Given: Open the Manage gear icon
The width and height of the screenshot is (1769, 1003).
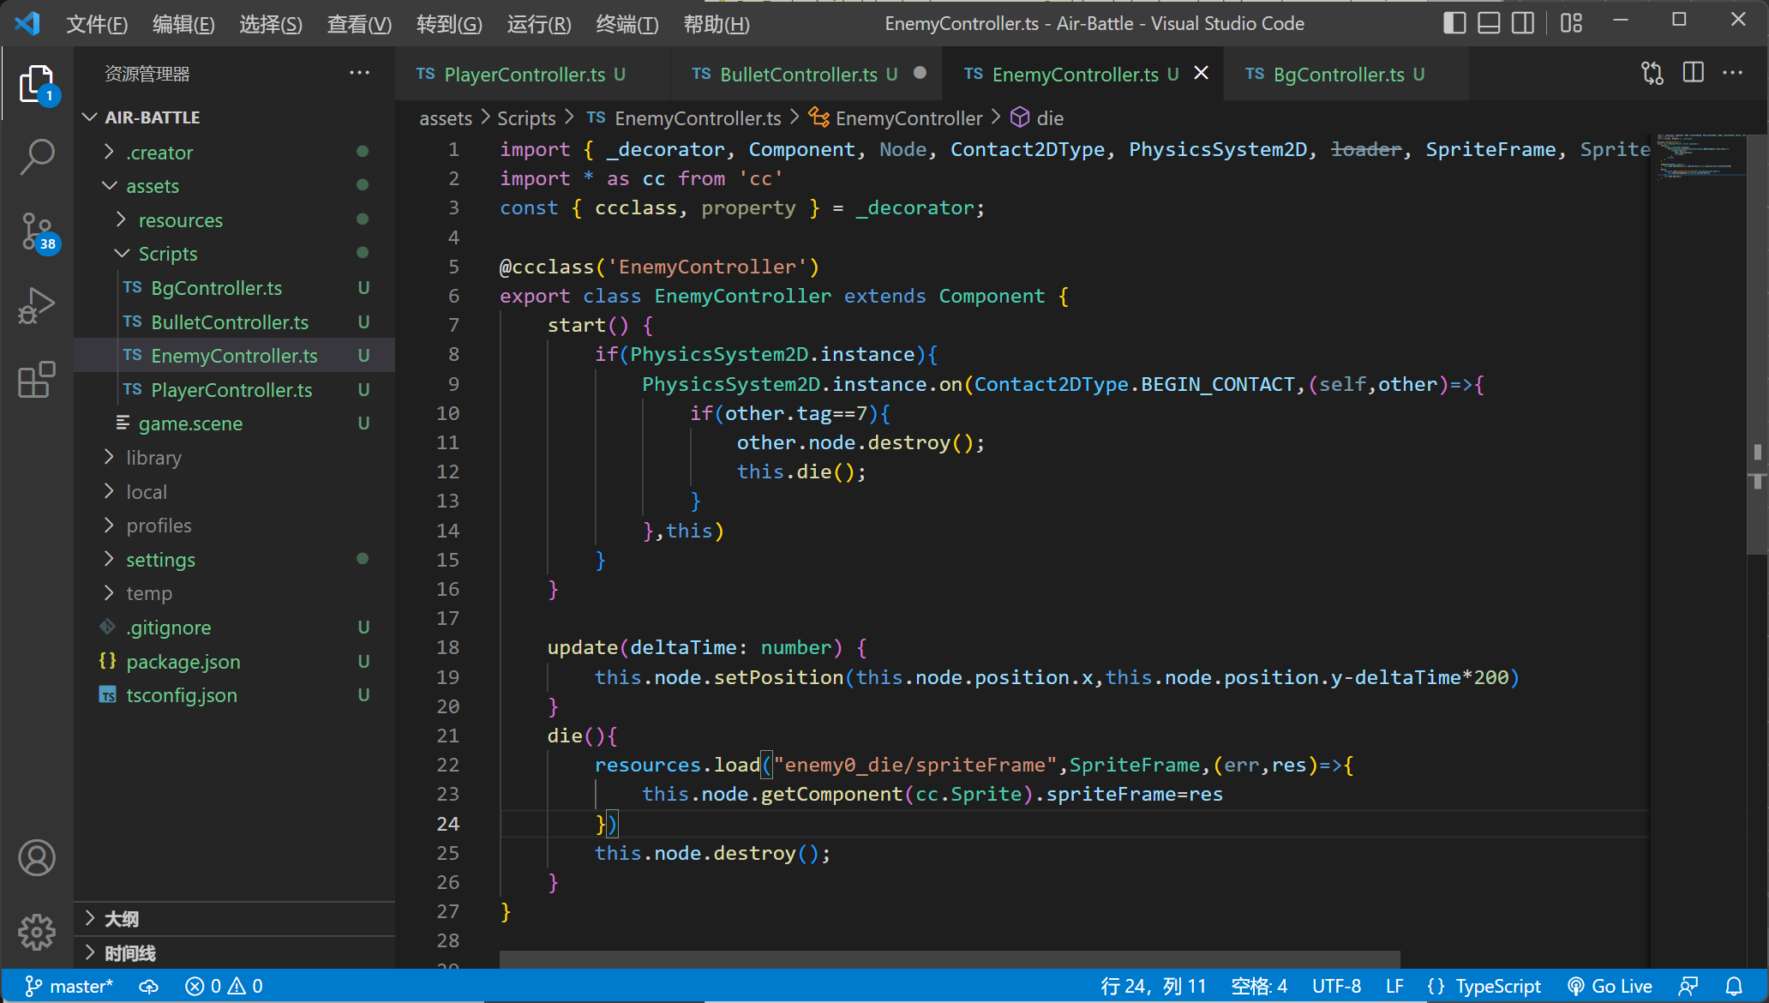Looking at the screenshot, I should [37, 931].
